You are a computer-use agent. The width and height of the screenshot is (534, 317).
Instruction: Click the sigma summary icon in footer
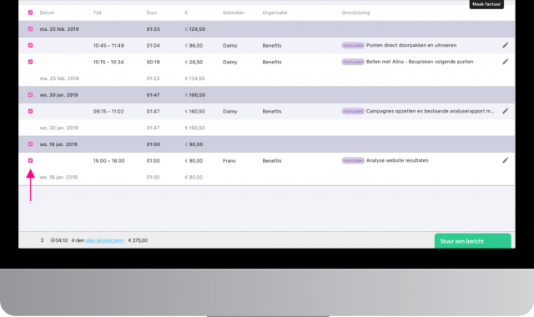pos(43,240)
